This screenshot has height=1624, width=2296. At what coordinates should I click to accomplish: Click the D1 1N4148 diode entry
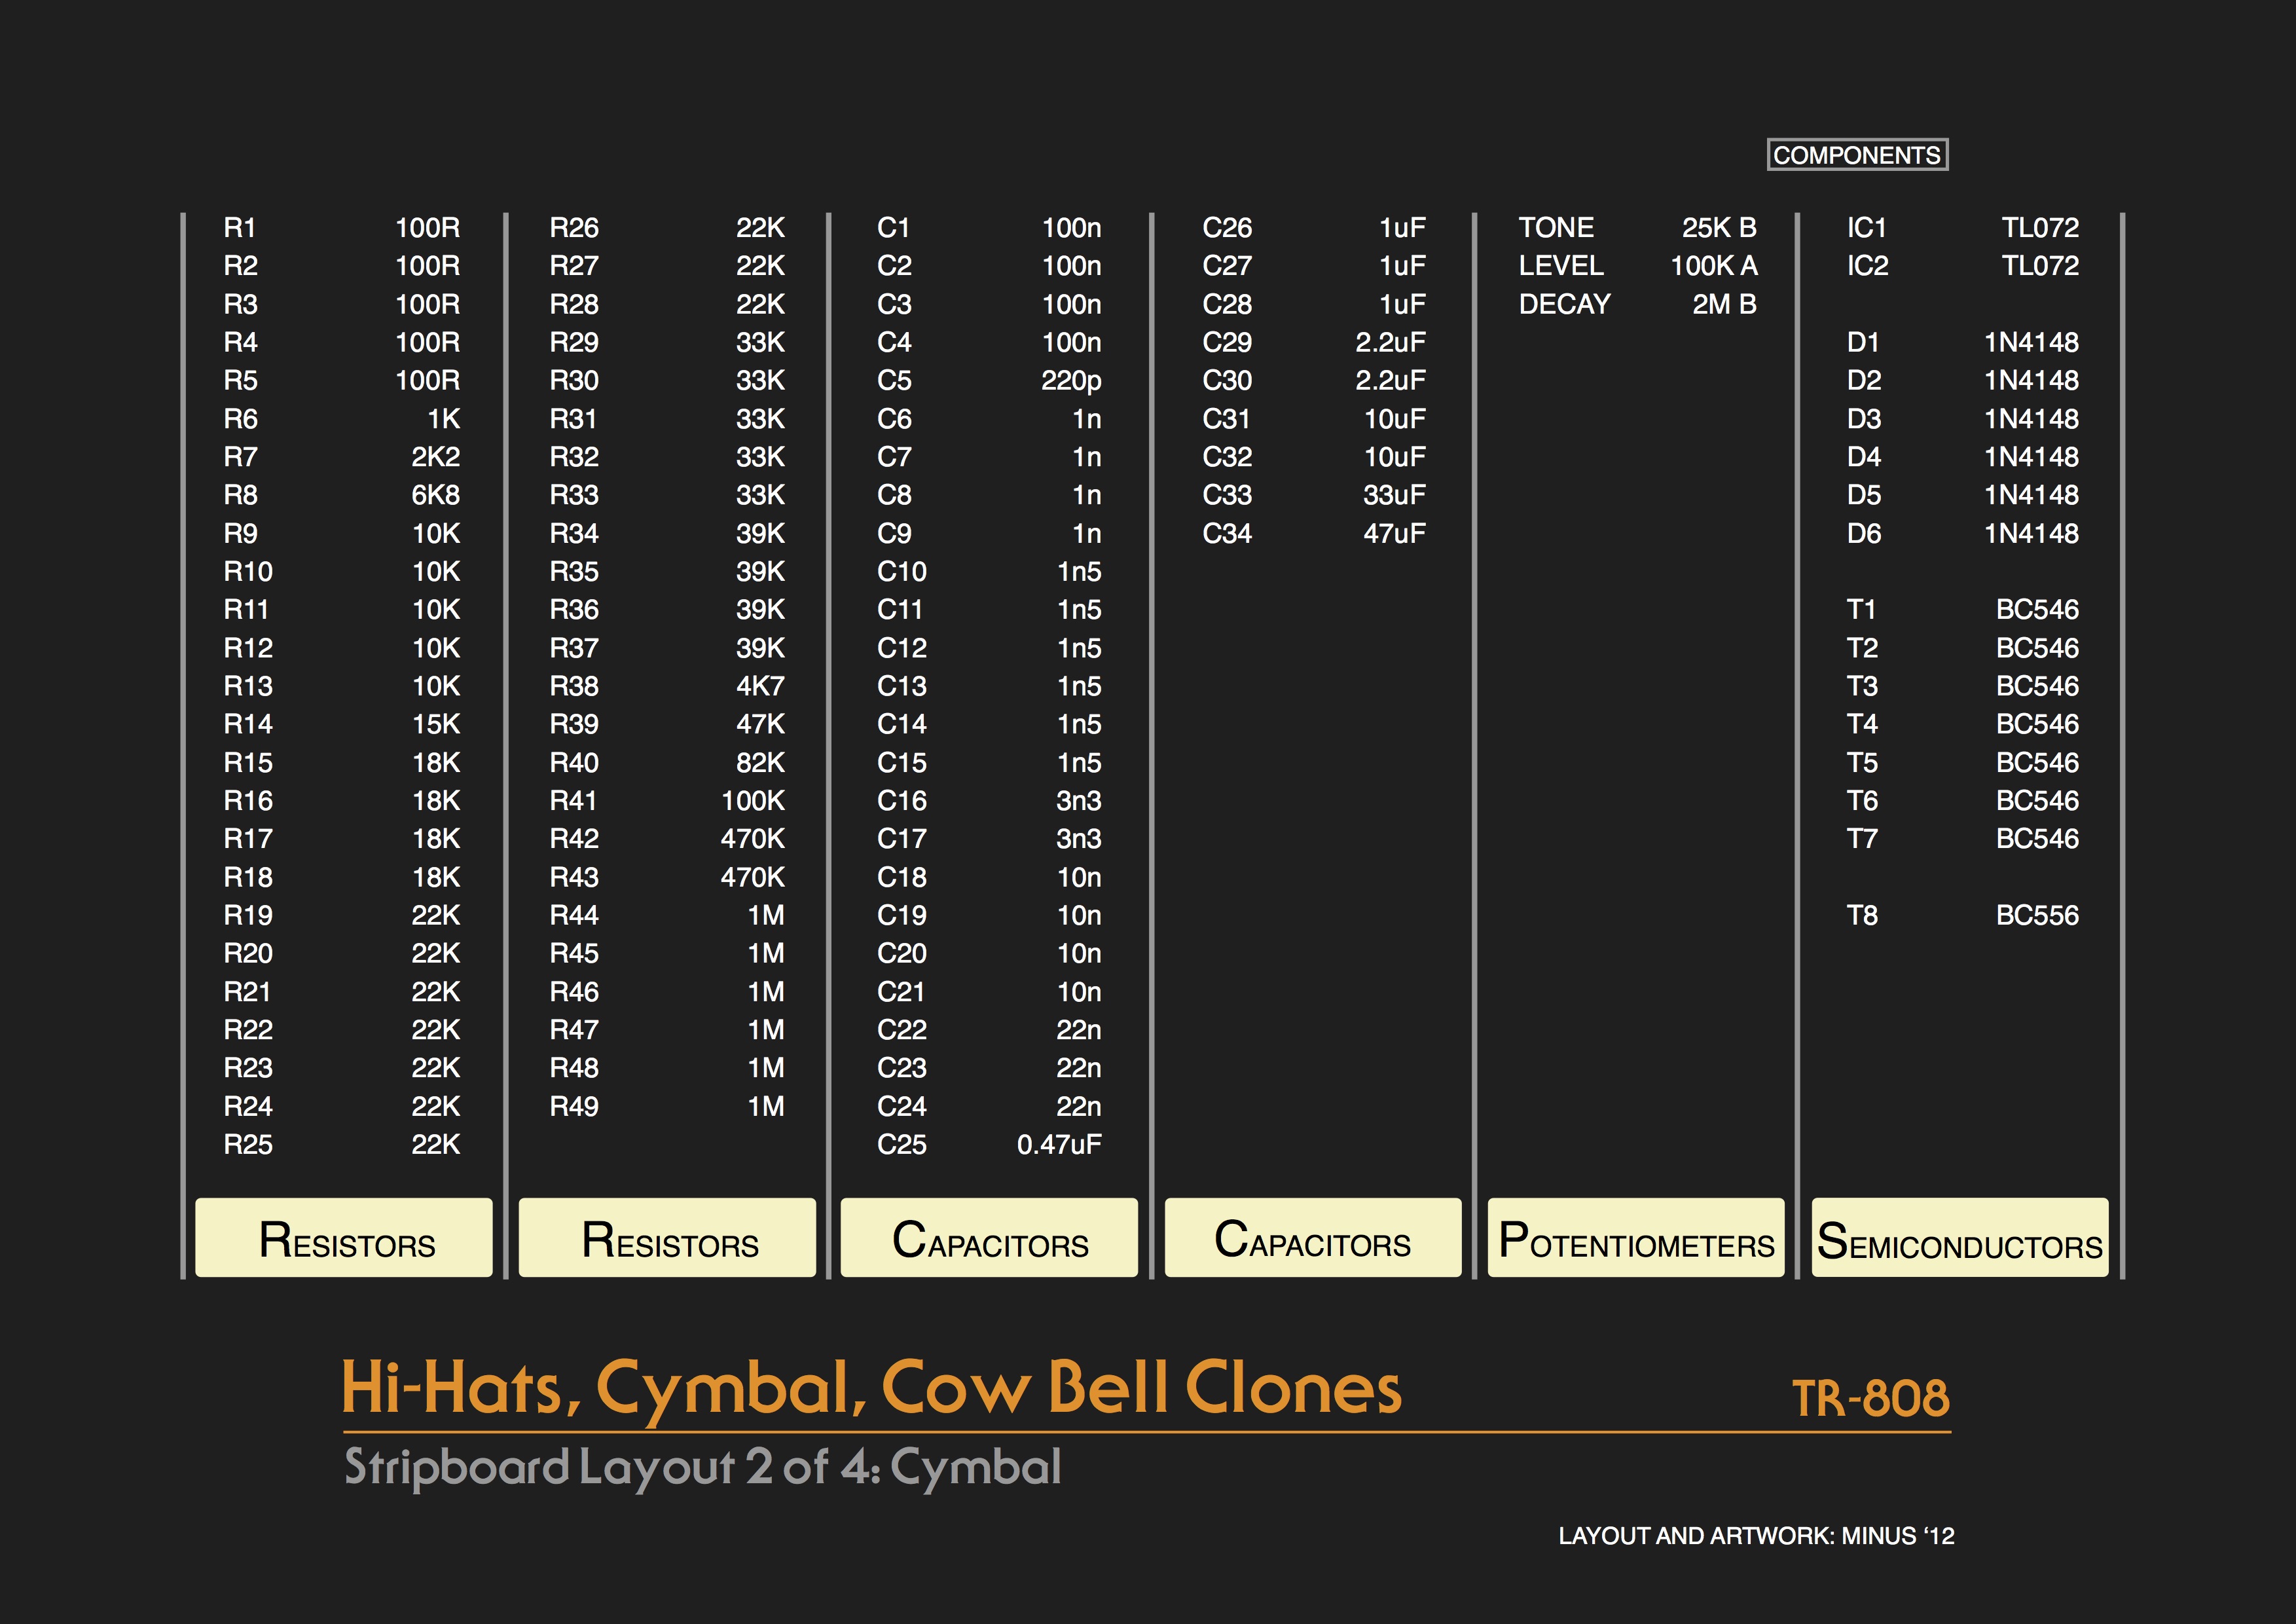(1962, 342)
